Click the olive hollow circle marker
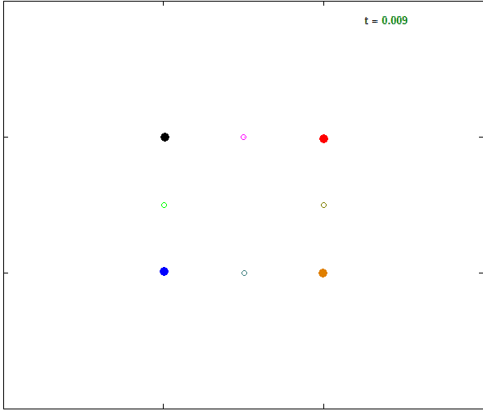This screenshot has height=411, width=483. coord(323,205)
